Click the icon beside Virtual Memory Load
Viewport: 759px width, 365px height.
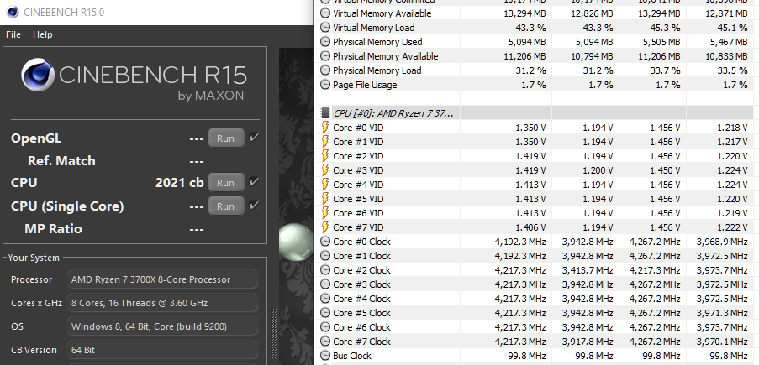click(x=325, y=28)
